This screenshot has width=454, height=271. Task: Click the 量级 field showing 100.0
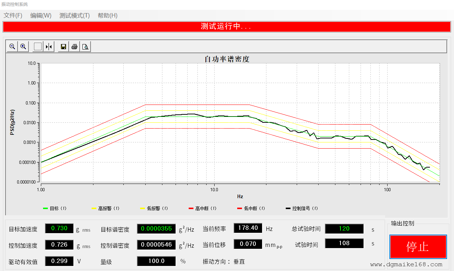point(157,261)
